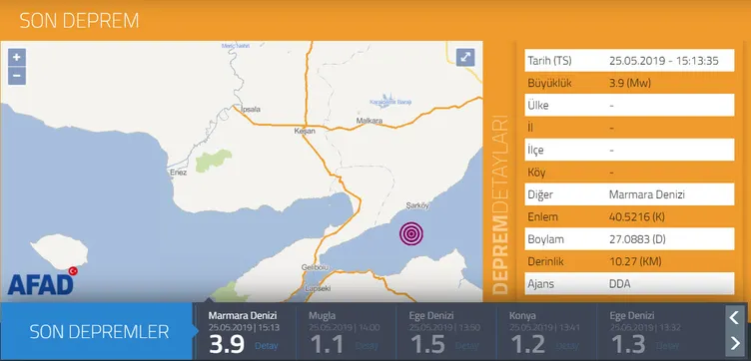This screenshot has width=751, height=361.
Task: Expand map to fullscreen
Action: click(x=465, y=58)
